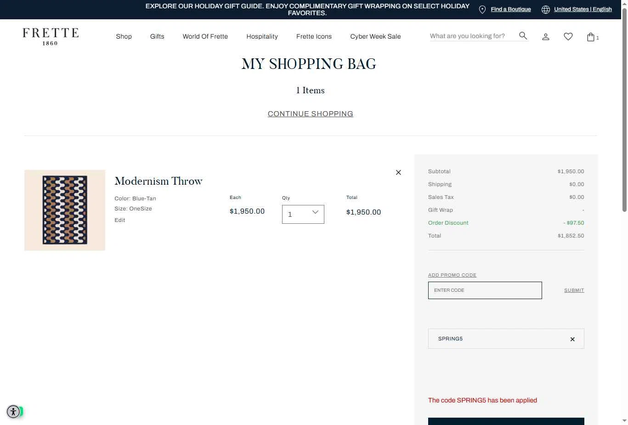Image resolution: width=628 pixels, height=425 pixels.
Task: Open the wishlist heart icon
Action: pyautogui.click(x=568, y=37)
